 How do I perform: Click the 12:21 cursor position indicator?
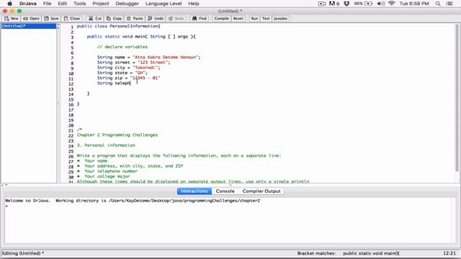[449, 253]
